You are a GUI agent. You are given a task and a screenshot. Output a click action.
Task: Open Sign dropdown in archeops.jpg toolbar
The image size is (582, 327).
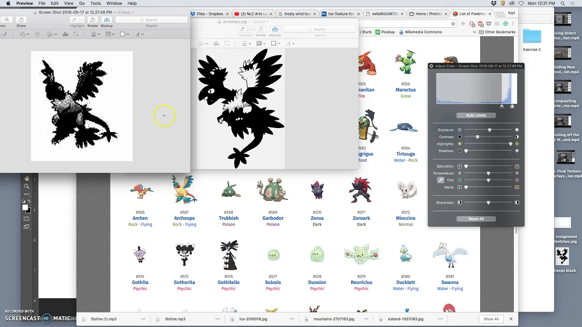click(203, 44)
